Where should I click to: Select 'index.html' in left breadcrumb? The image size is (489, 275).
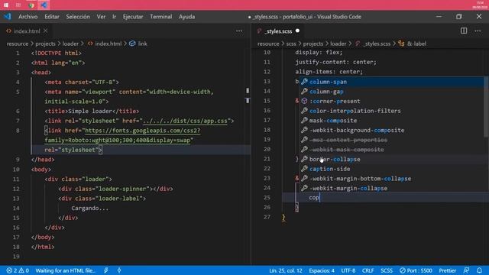[x=108, y=44]
